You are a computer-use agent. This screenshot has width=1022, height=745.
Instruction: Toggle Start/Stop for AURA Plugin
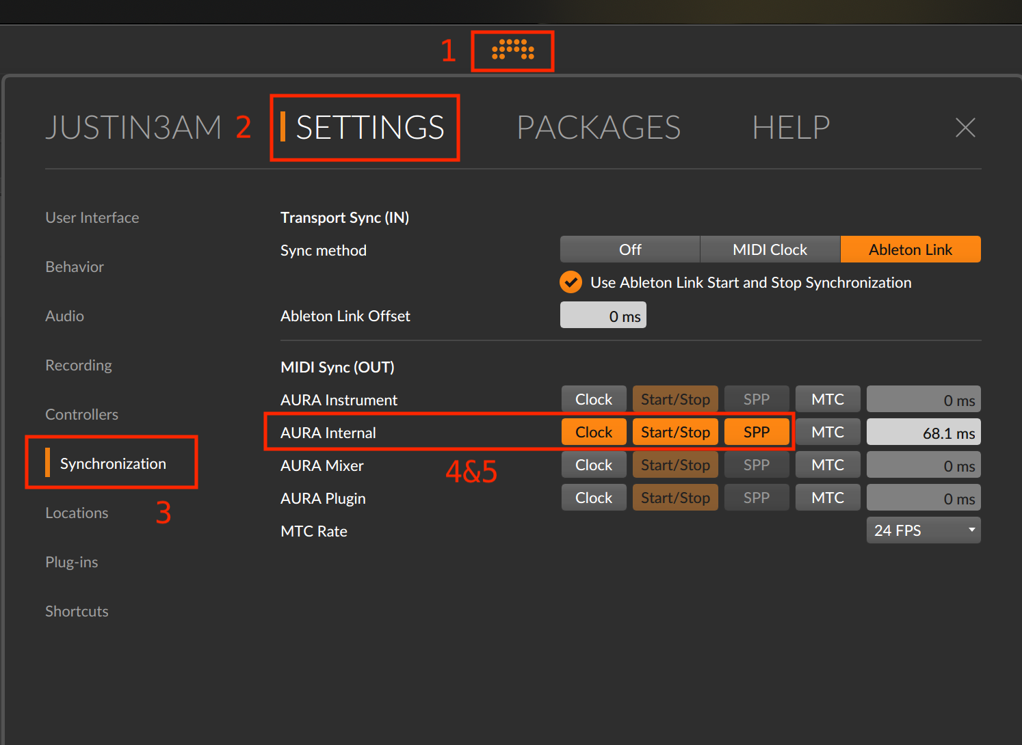675,498
